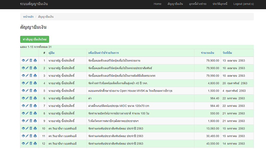Image resolution: width=266 pixels, height=149 pixels.
Task: Sort by เพื่อเป็นค่าใช้จ่ายในการ column header
Action: (x=103, y=53)
